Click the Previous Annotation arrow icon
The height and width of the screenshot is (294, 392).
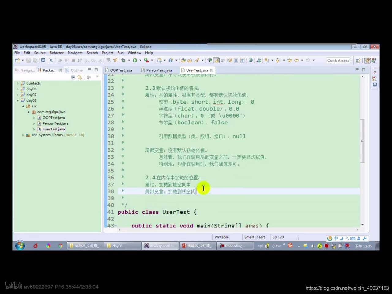pyautogui.click(x=278, y=60)
